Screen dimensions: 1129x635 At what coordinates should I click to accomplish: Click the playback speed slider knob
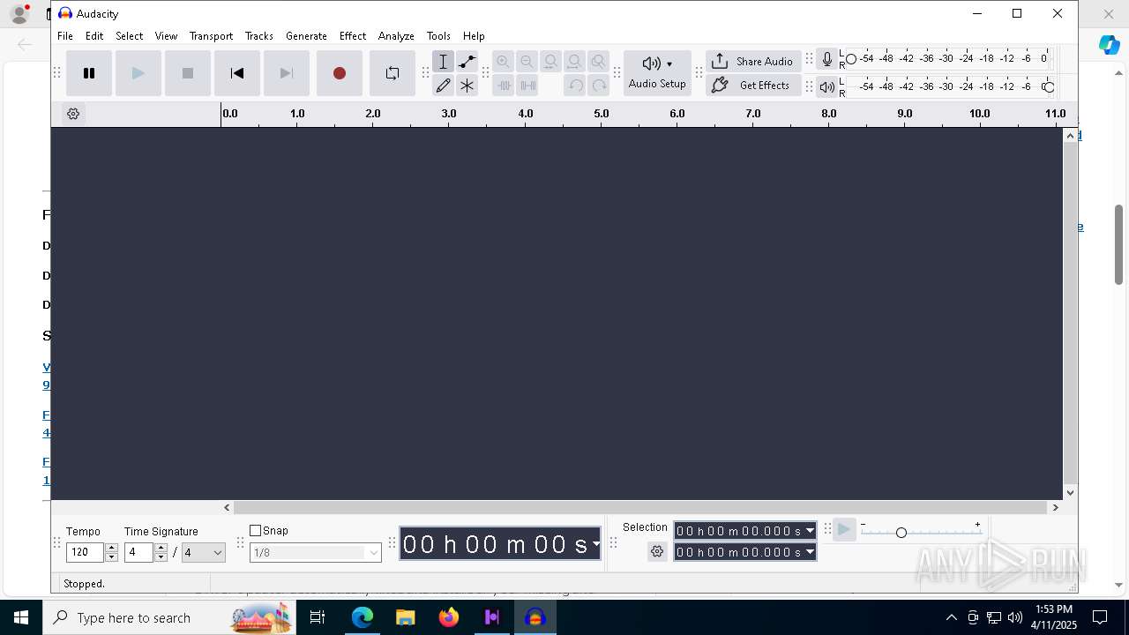click(901, 533)
